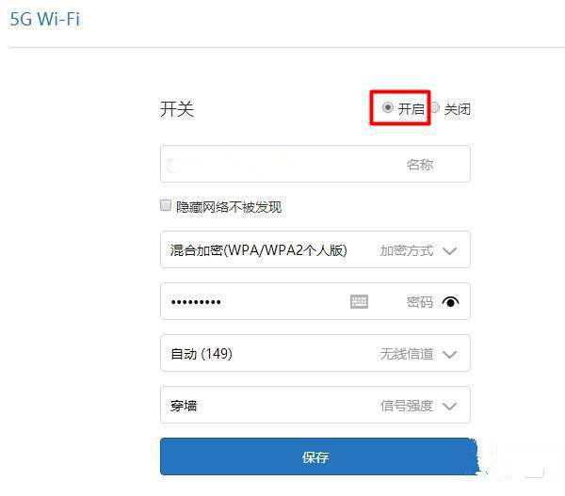Image resolution: width=565 pixels, height=496 pixels.
Task: Click the 关闭 label text
Action: coord(458,109)
